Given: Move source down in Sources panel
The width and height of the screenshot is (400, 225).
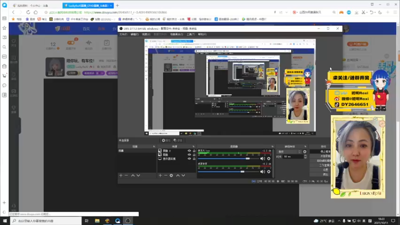Looking at the screenshot, I should [x=183, y=175].
